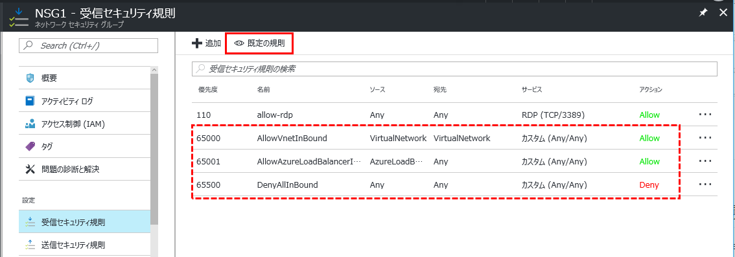Click the NSG1 network security group icon
The image size is (735, 257).
tap(19, 17)
